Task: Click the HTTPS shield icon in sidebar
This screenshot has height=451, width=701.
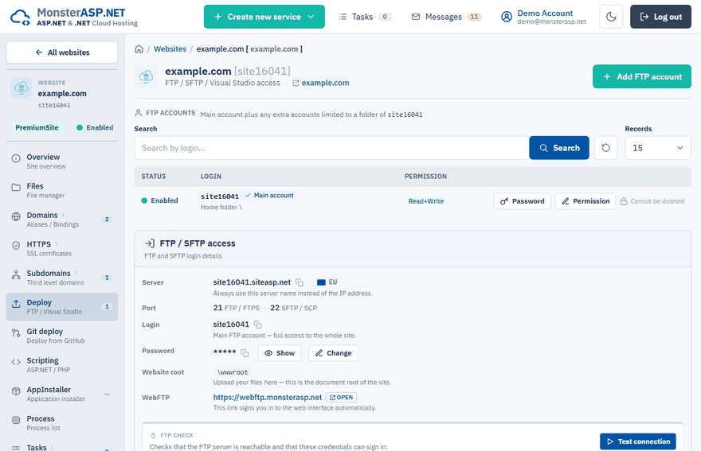Action: click(x=16, y=246)
